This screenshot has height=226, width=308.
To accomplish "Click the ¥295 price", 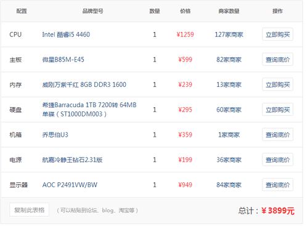I will tap(185, 110).
